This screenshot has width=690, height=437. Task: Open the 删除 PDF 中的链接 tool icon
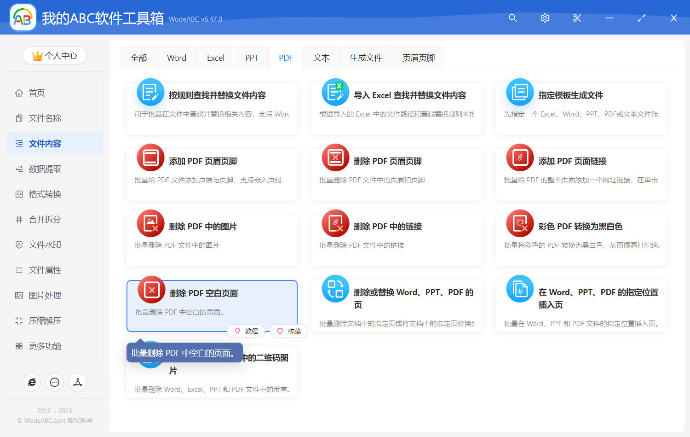[x=335, y=223]
